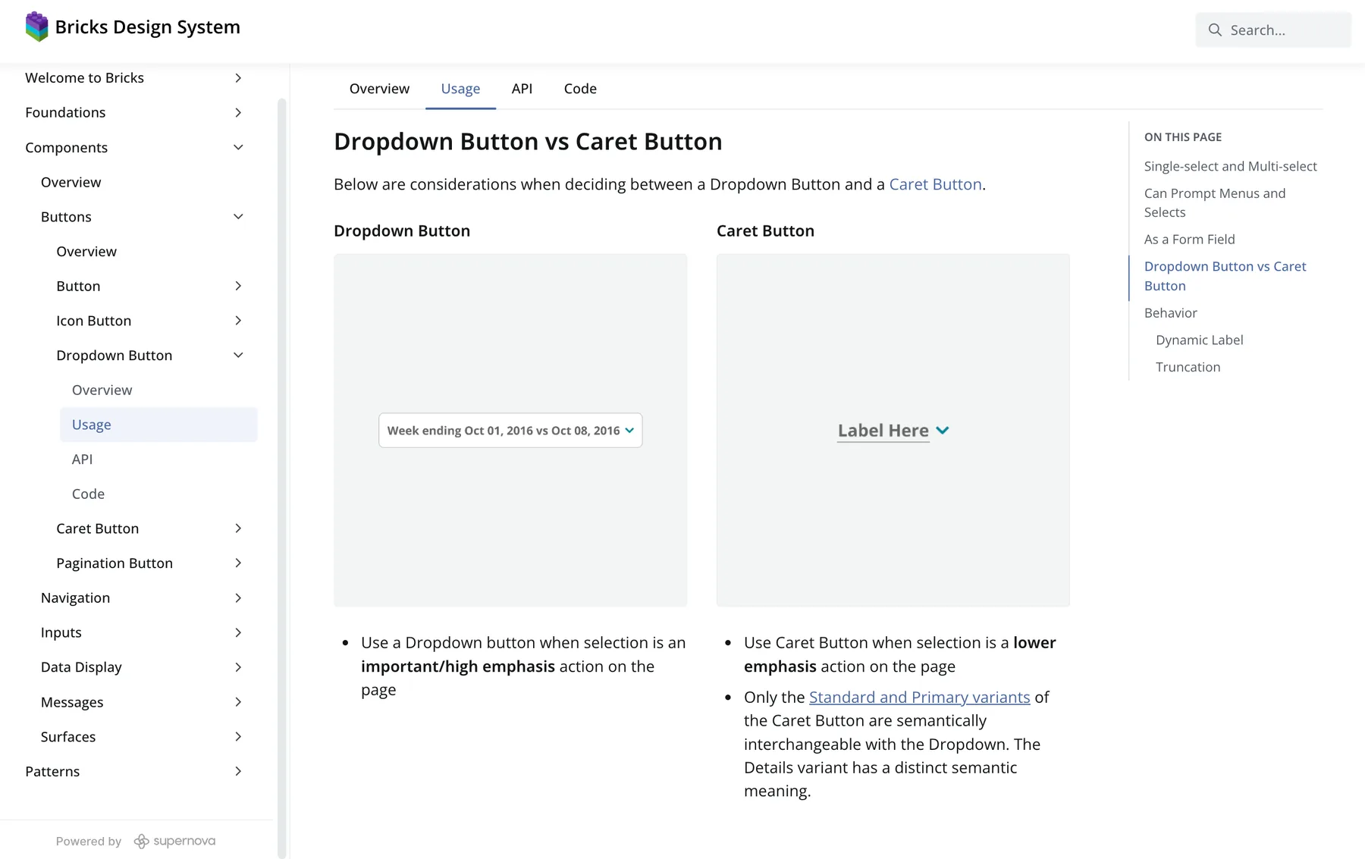
Task: Expand the Caret Button chevron
Action: coord(238,528)
